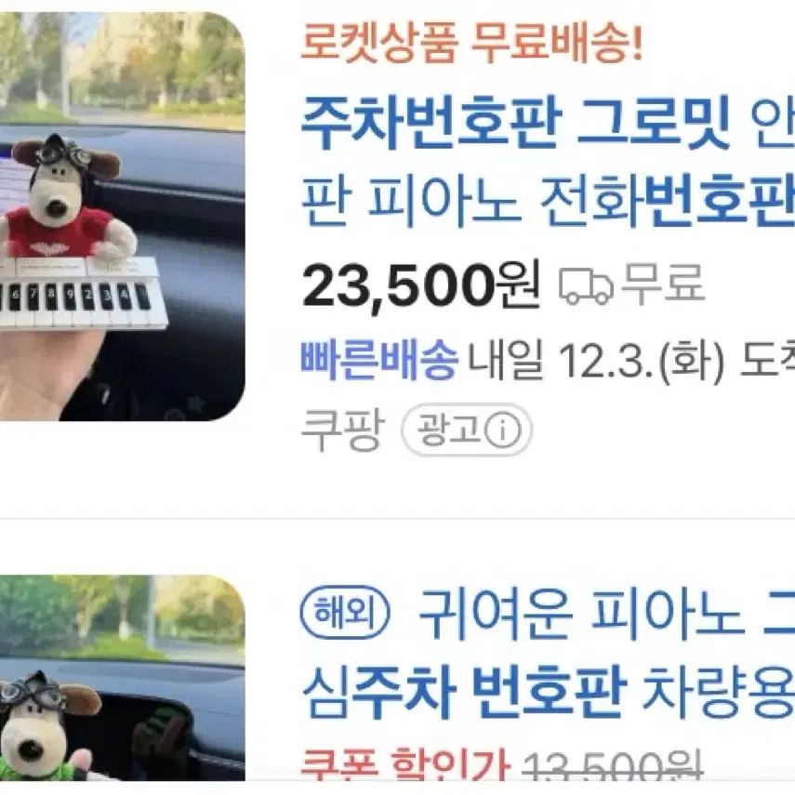Tap the 빠른배송 fast delivery label
Screen dimensions: 795x795
pos(379,361)
